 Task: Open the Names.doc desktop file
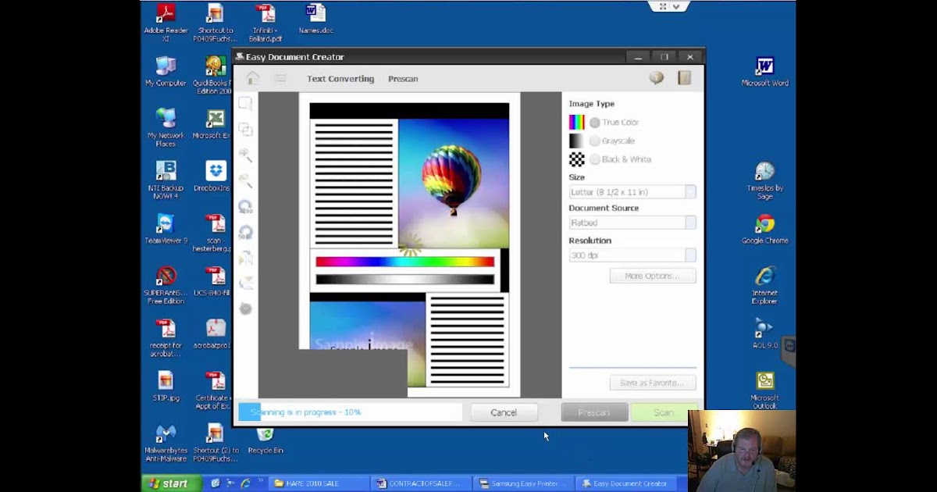click(315, 20)
